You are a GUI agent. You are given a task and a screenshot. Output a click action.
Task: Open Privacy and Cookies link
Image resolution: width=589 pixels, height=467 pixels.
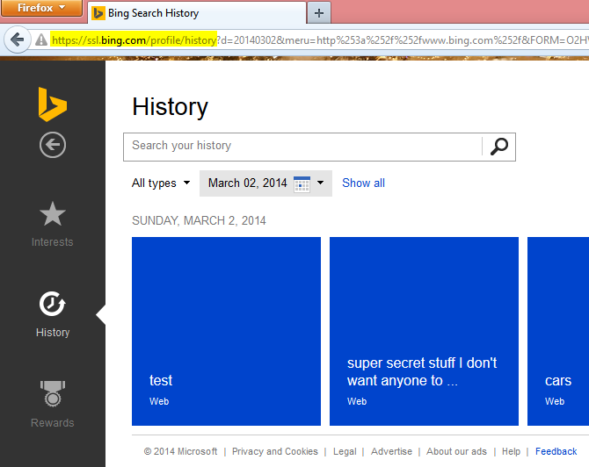pos(275,451)
